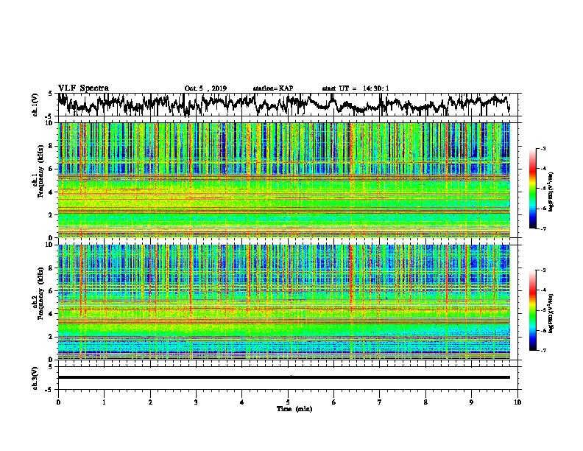Click the ch.2 frequency spectrogram panel
This screenshot has width=583, height=451.
tap(284, 302)
